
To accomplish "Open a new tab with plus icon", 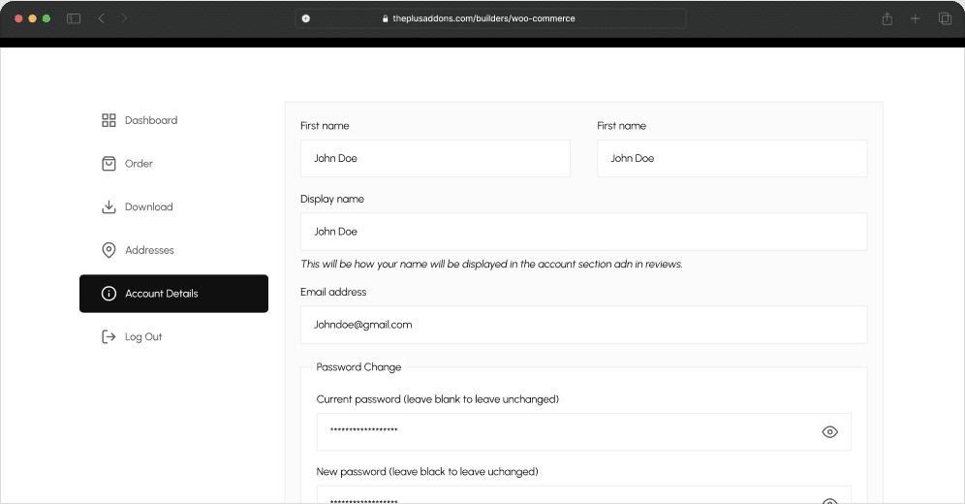I will tap(916, 18).
